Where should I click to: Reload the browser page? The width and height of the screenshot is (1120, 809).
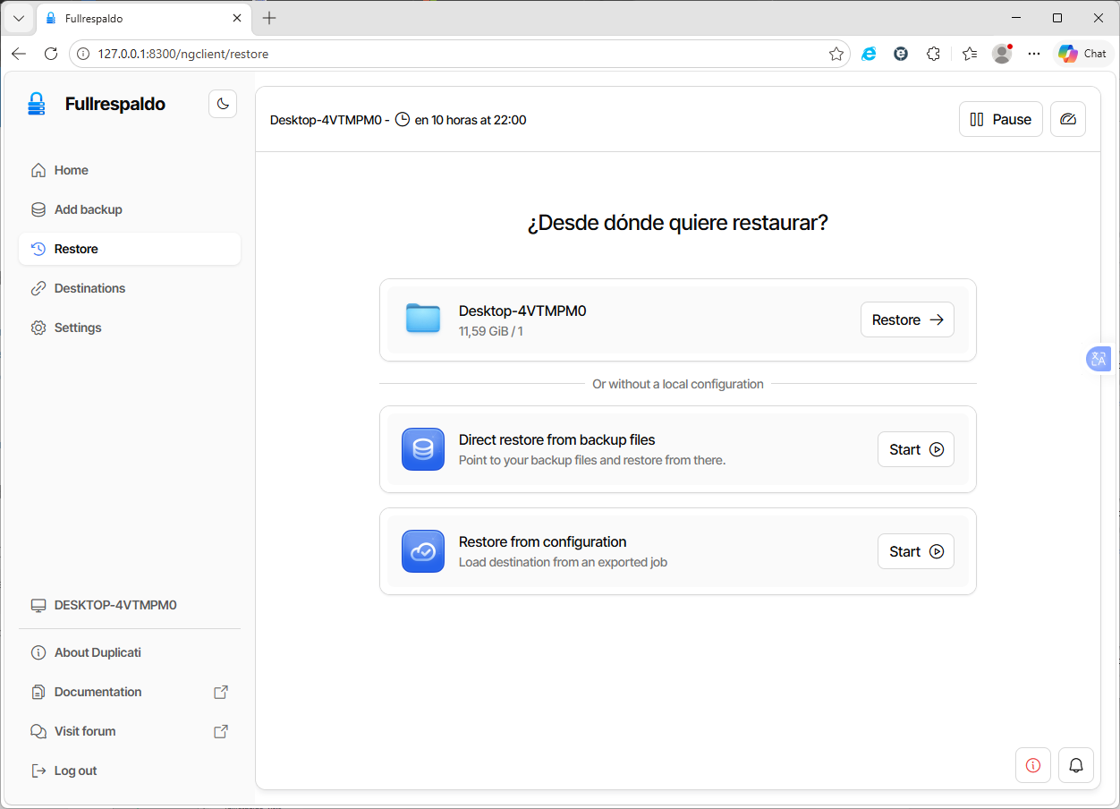(51, 54)
